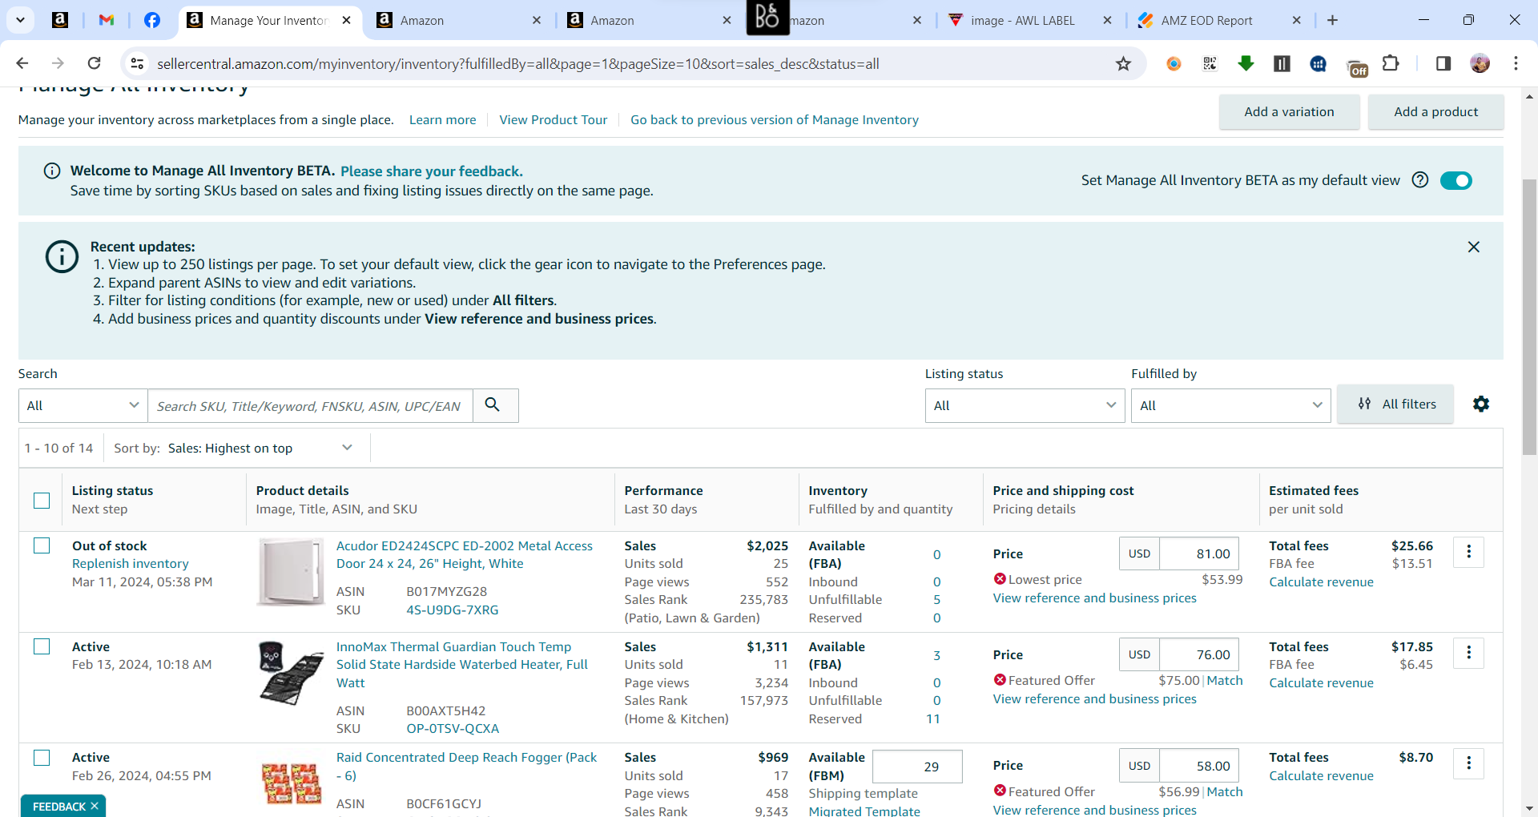The image size is (1538, 817).
Task: Edit the Raid available quantity field
Action: 916,767
